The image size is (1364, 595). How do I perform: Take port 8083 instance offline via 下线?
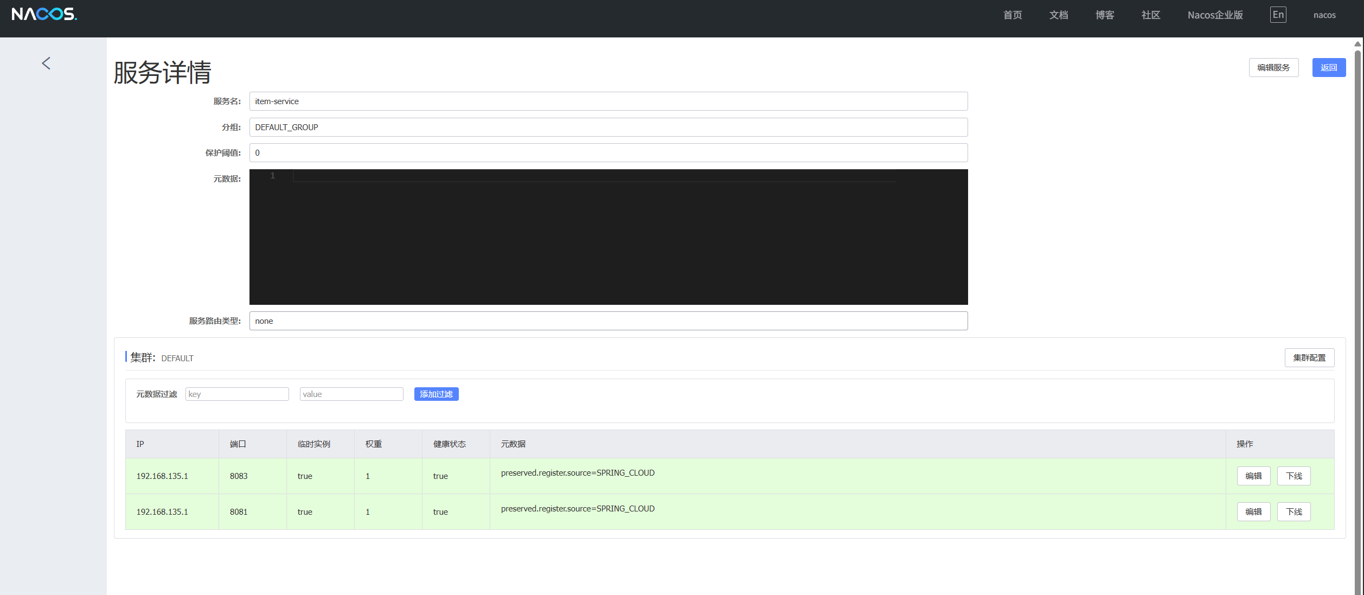click(1293, 476)
